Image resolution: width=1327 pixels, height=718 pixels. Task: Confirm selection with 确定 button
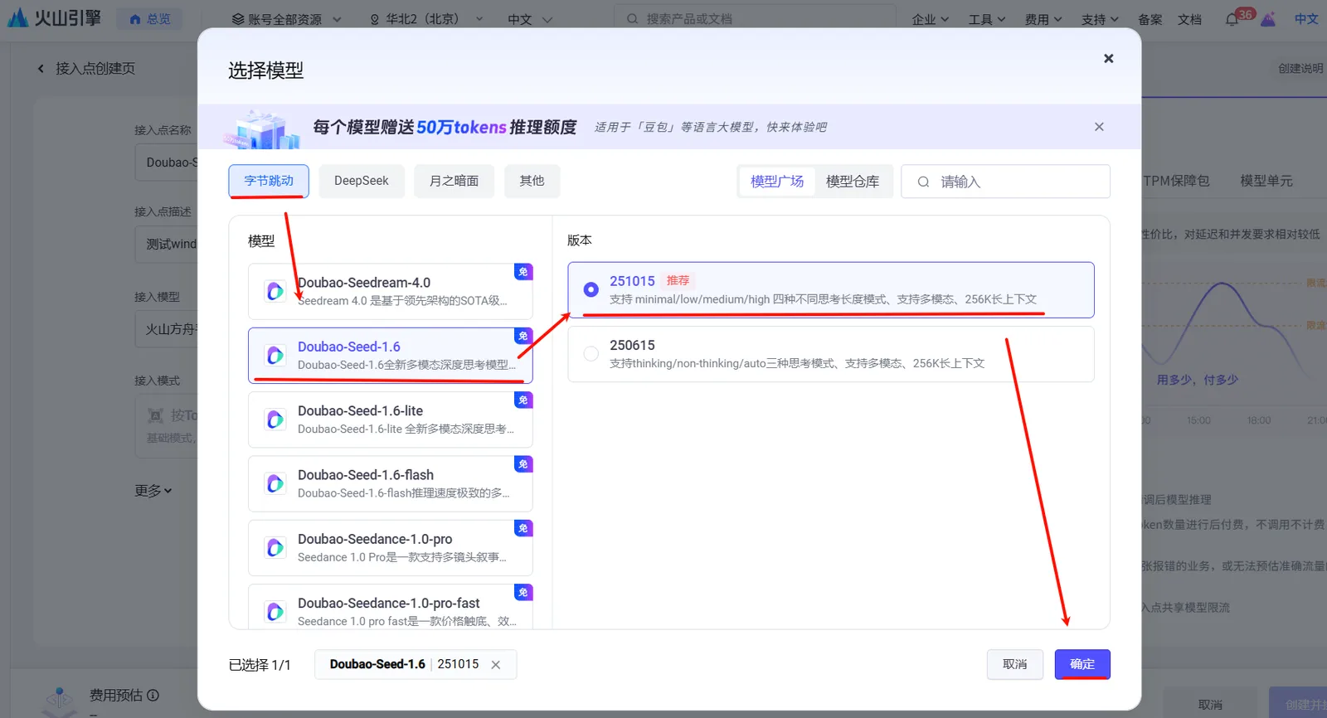pyautogui.click(x=1082, y=664)
